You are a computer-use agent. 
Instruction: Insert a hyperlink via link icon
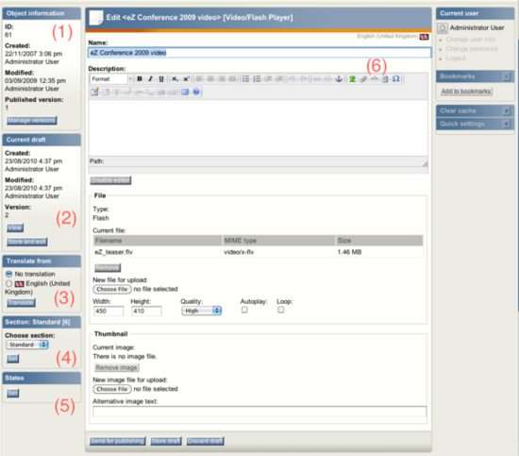pos(316,78)
